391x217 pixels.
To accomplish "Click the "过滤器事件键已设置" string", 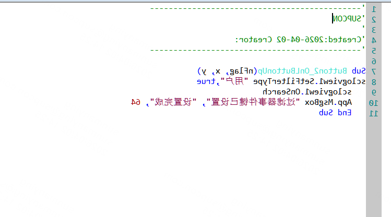I will 253,102.
